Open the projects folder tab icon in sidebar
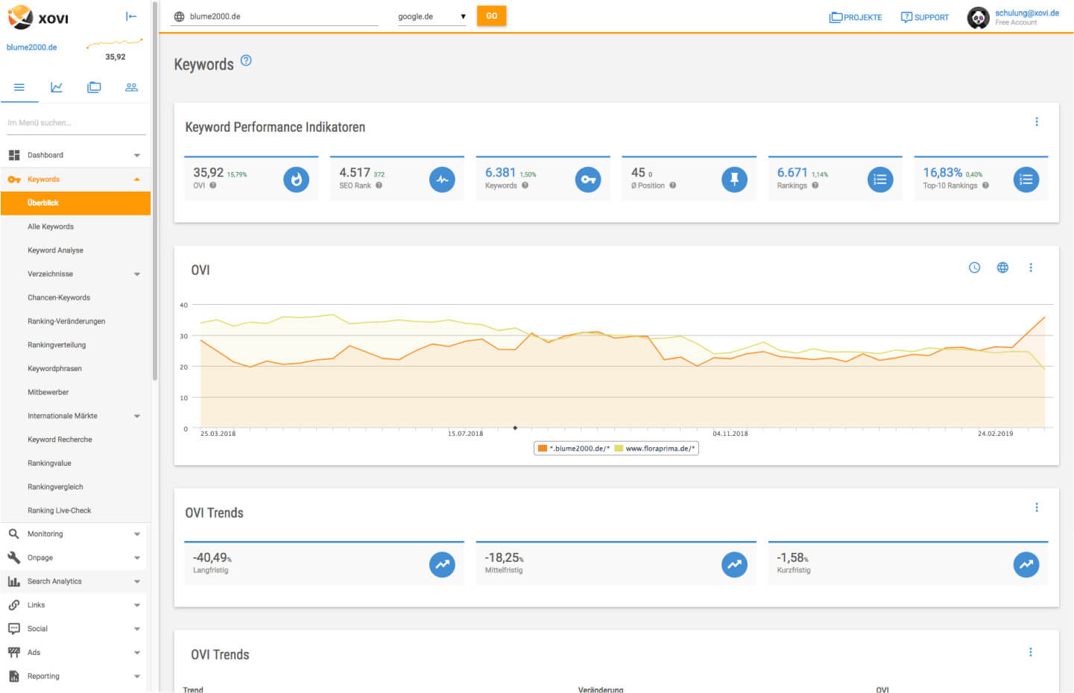This screenshot has width=1074, height=693. click(94, 87)
